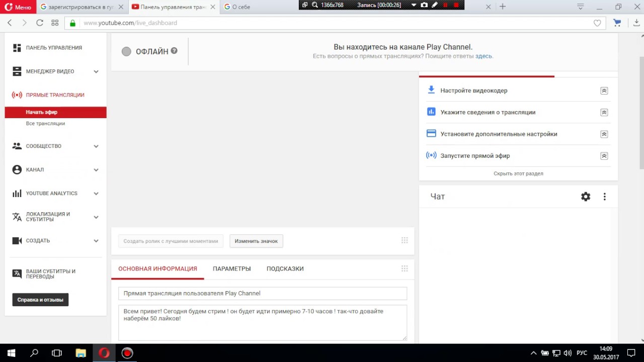
Task: Expand the Сообщество section chevron
Action: click(96, 146)
